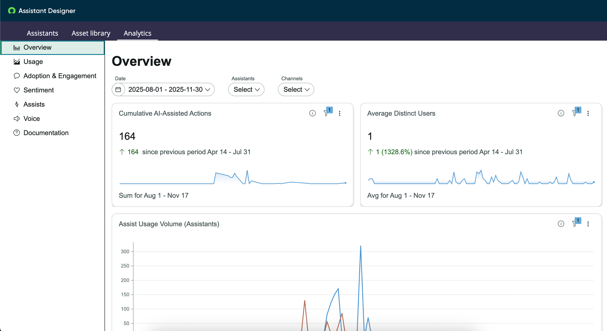Click the calendar icon in Date filter
The image size is (607, 331).
click(118, 89)
